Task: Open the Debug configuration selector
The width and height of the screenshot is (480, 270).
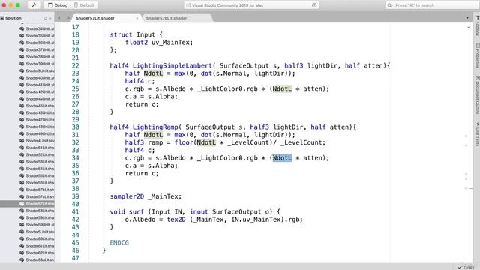Action: (60, 5)
